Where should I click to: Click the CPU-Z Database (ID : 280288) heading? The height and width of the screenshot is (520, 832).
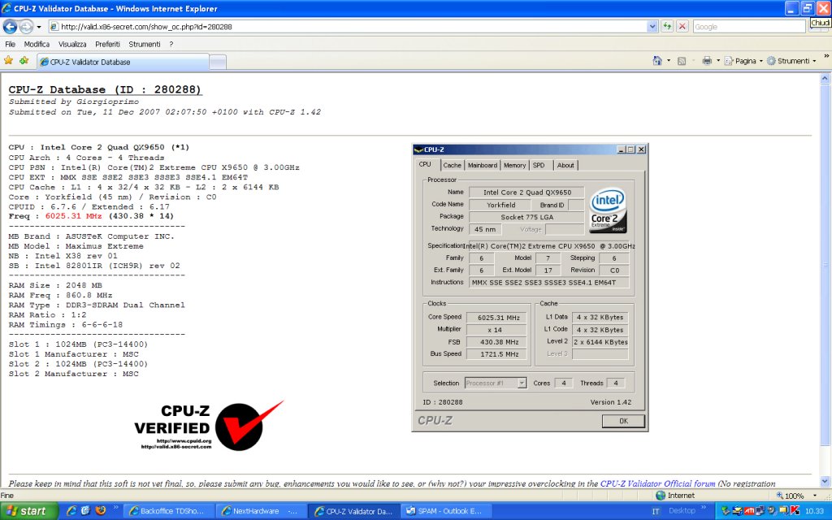(105, 89)
